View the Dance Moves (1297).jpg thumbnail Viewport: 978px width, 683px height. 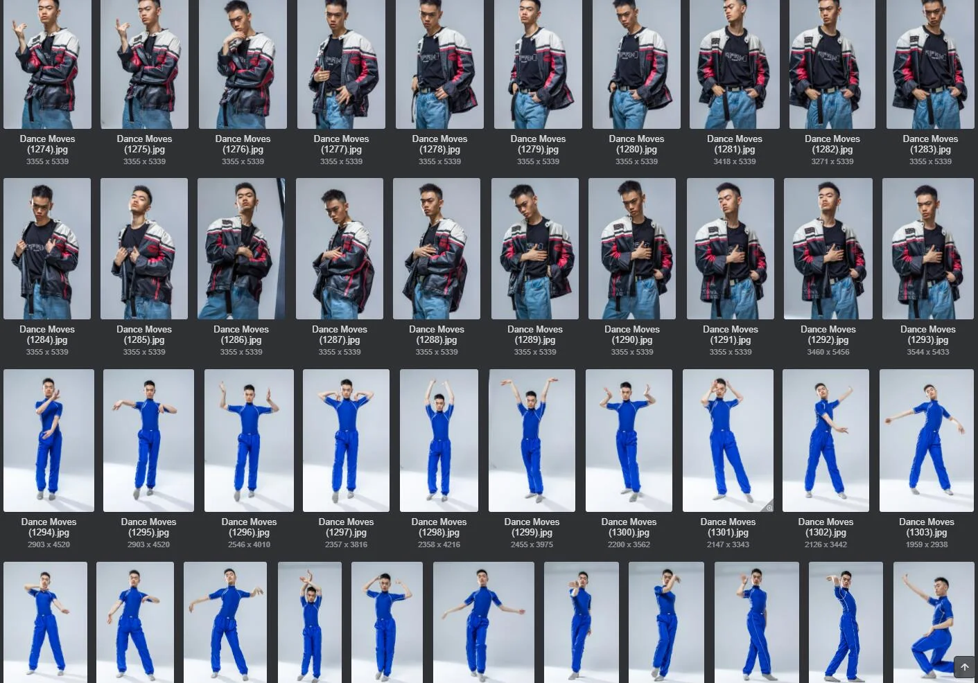coord(346,441)
